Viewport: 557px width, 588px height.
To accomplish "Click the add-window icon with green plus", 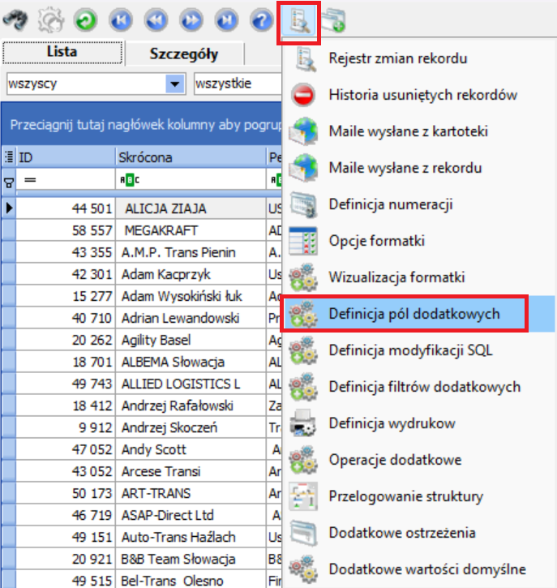I will click(333, 20).
